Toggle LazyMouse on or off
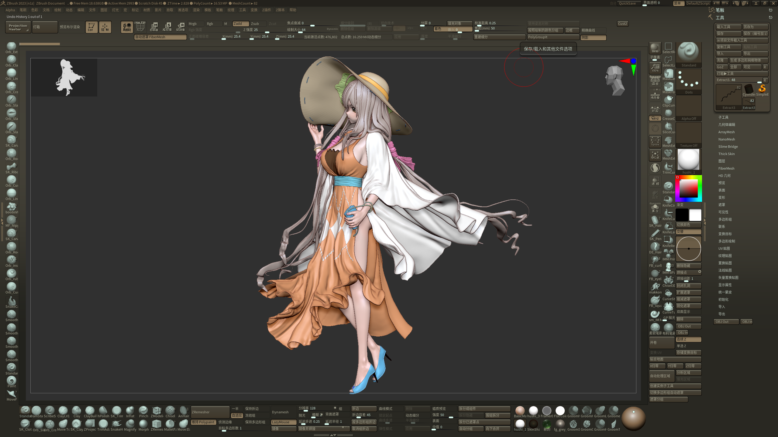Image resolution: width=778 pixels, height=437 pixels. pyautogui.click(x=283, y=422)
